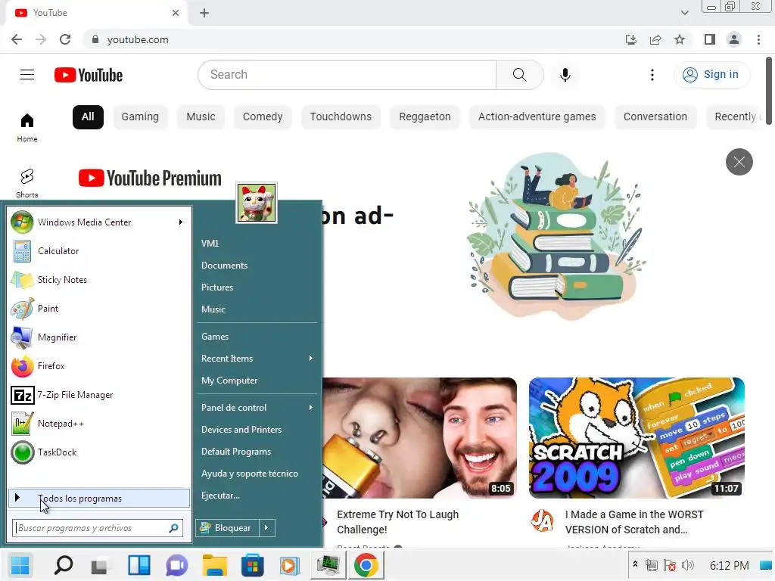Click the Buscar programas y archivos field
The image size is (775, 581).
98,527
